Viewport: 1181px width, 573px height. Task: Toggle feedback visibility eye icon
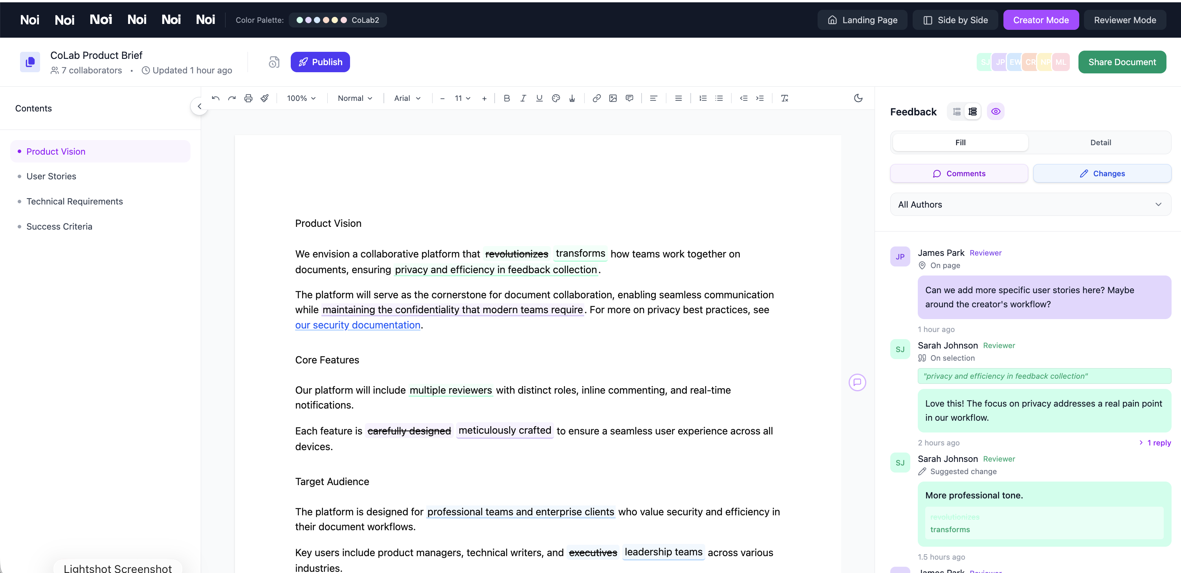pyautogui.click(x=995, y=111)
